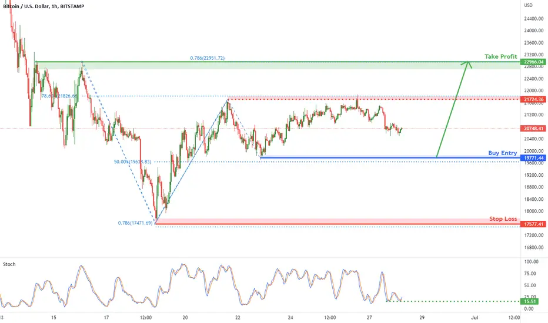The width and height of the screenshot is (548, 323).
Task: Click the 75.00 Stoch scale label
Action: (531, 274)
